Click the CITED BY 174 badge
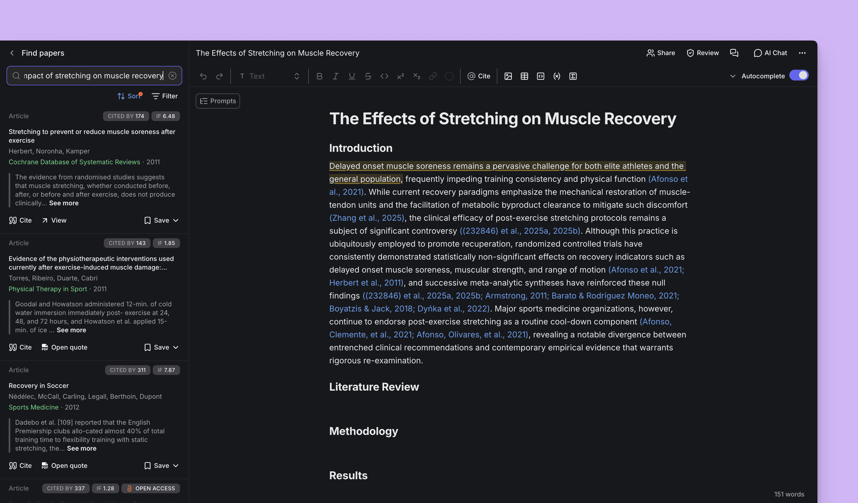 tap(126, 116)
